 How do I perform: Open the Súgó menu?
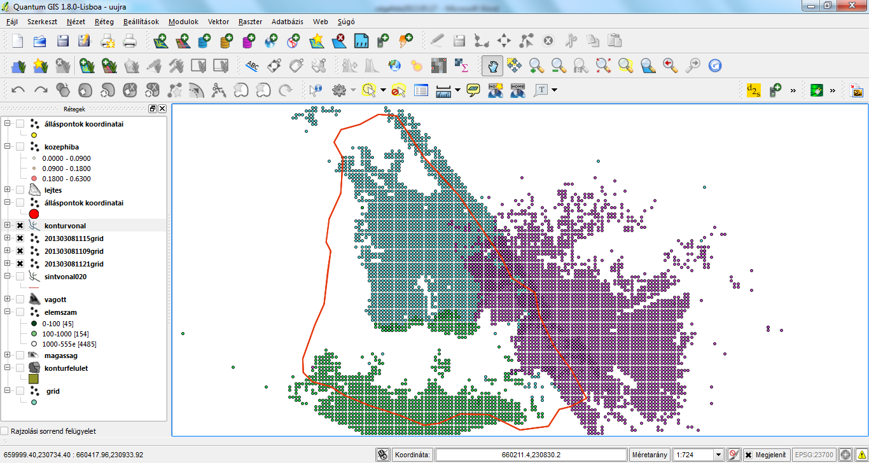coord(345,22)
